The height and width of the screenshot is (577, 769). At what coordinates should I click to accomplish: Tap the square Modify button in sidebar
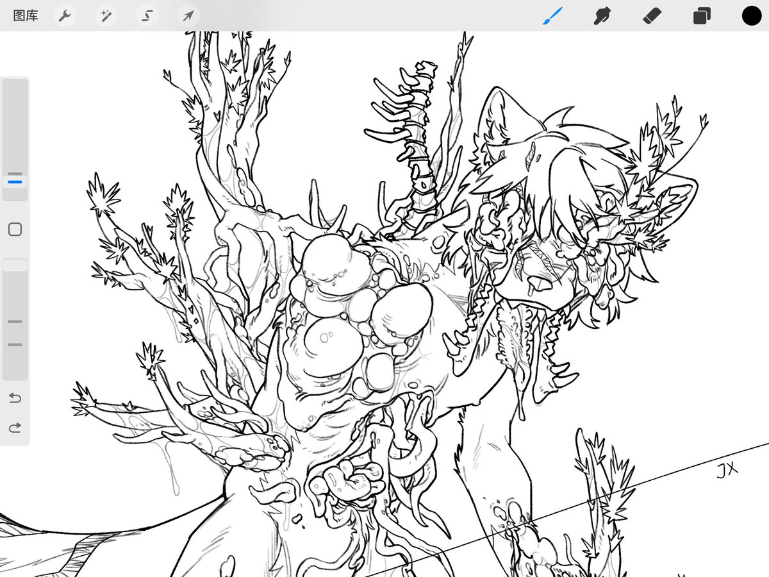click(x=15, y=230)
